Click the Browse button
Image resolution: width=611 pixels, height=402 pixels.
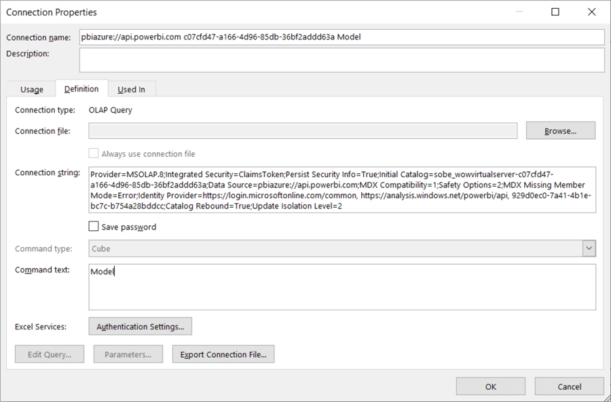pos(560,130)
